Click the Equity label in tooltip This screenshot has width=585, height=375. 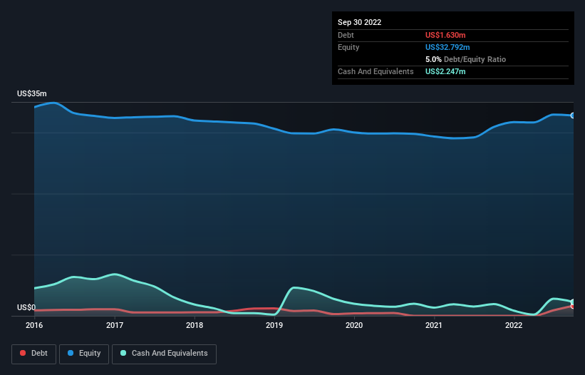coord(348,47)
